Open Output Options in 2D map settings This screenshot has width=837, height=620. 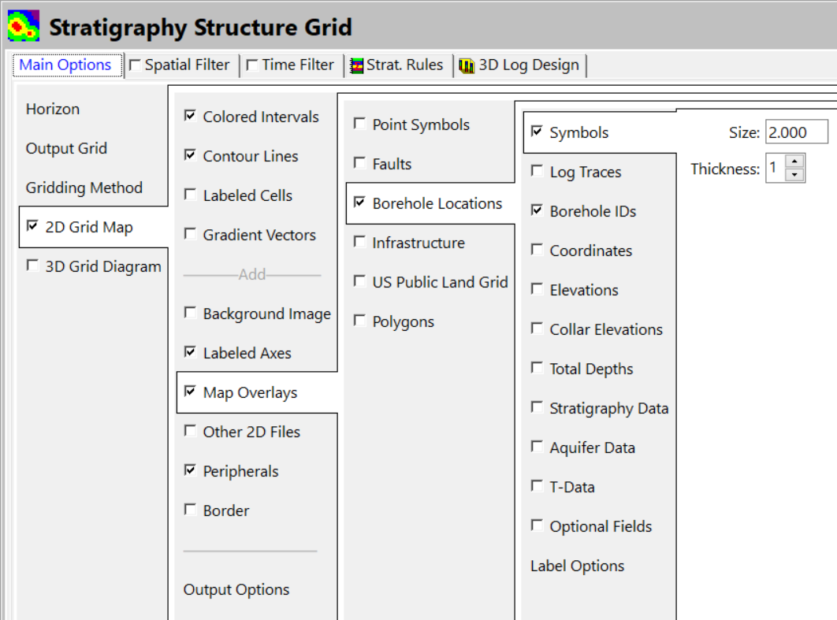[x=236, y=590]
